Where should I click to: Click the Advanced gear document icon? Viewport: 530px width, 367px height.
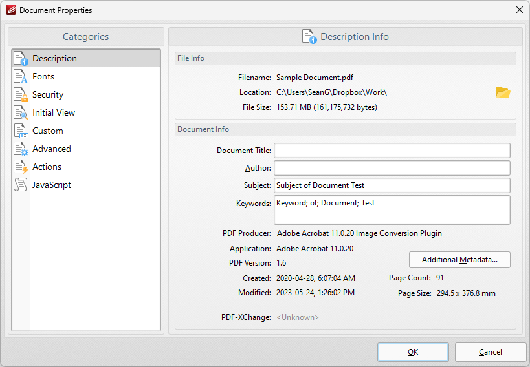click(x=21, y=149)
